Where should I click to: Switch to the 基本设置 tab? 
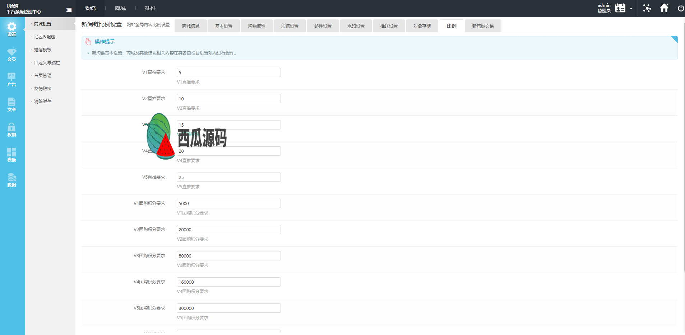(224, 26)
